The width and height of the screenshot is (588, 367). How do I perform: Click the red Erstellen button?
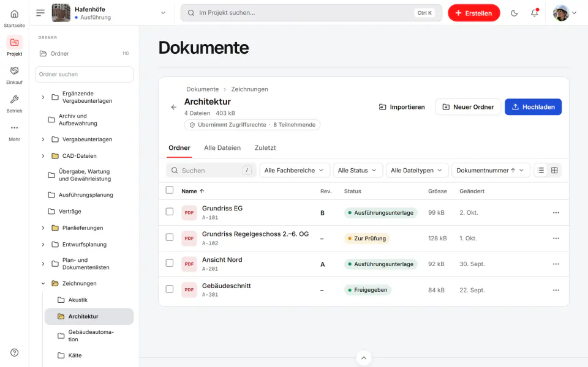(x=473, y=13)
